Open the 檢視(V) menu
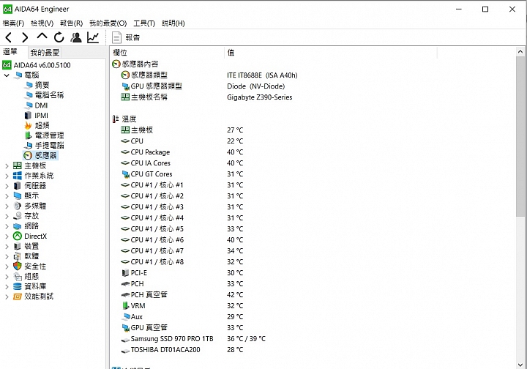Screen dimensions: 527x369 42,23
